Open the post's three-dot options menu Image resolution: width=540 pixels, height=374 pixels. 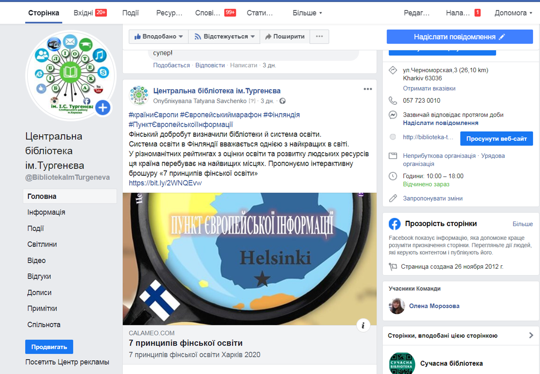(368, 89)
